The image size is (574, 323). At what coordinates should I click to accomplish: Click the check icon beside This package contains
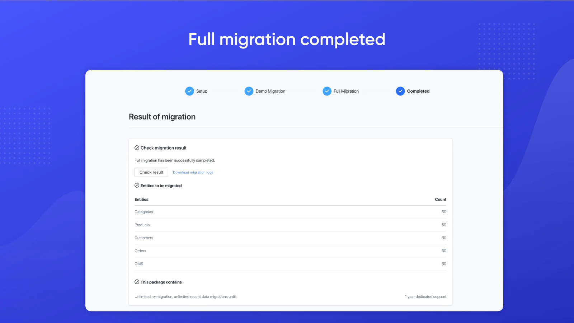pos(137,282)
